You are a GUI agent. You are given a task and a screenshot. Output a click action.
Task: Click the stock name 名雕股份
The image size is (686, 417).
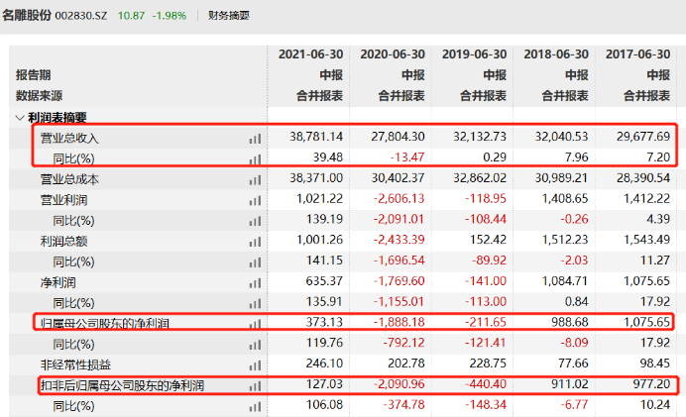[27, 15]
